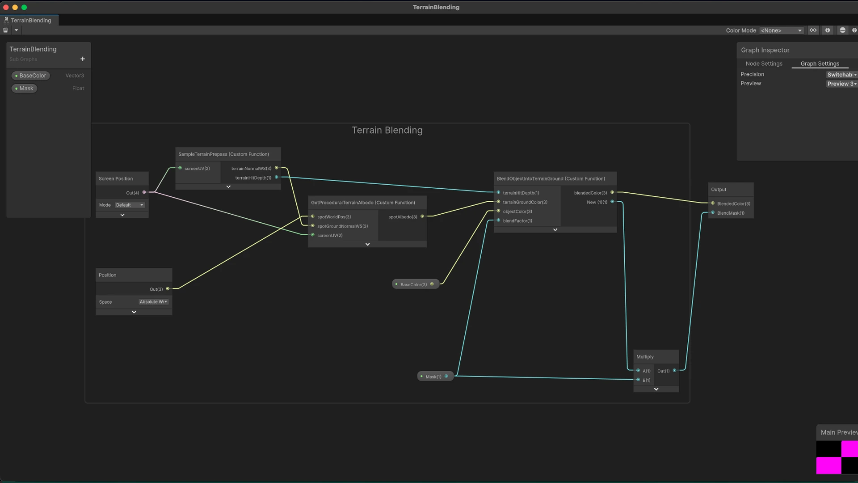Toggle the Graph Inspector panel

point(828,30)
